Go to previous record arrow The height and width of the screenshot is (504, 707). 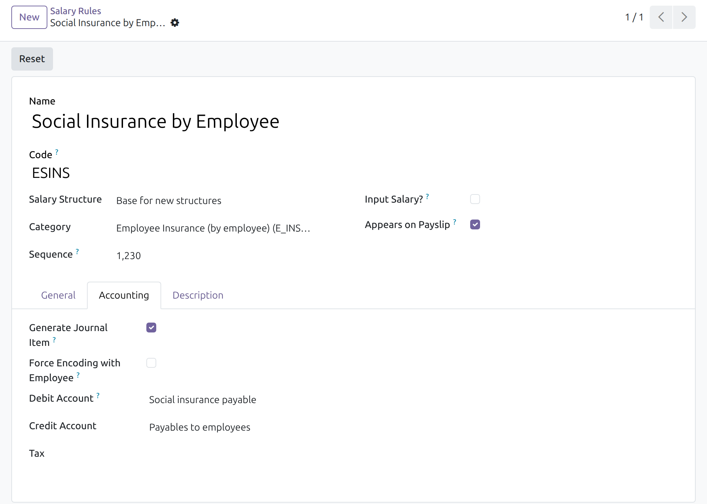(x=661, y=17)
